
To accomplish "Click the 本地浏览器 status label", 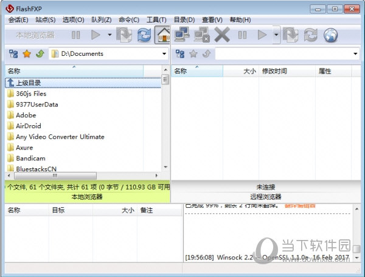I will (87, 197).
